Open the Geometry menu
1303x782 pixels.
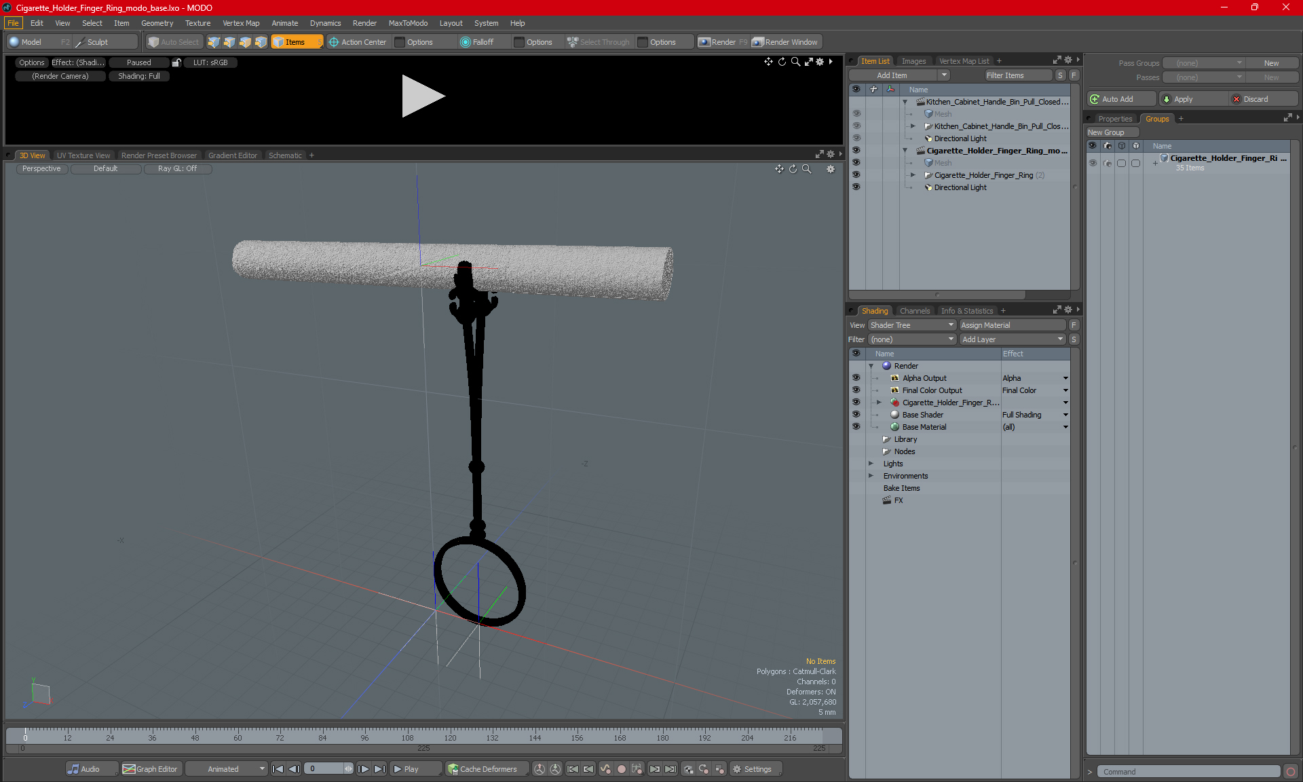[157, 23]
